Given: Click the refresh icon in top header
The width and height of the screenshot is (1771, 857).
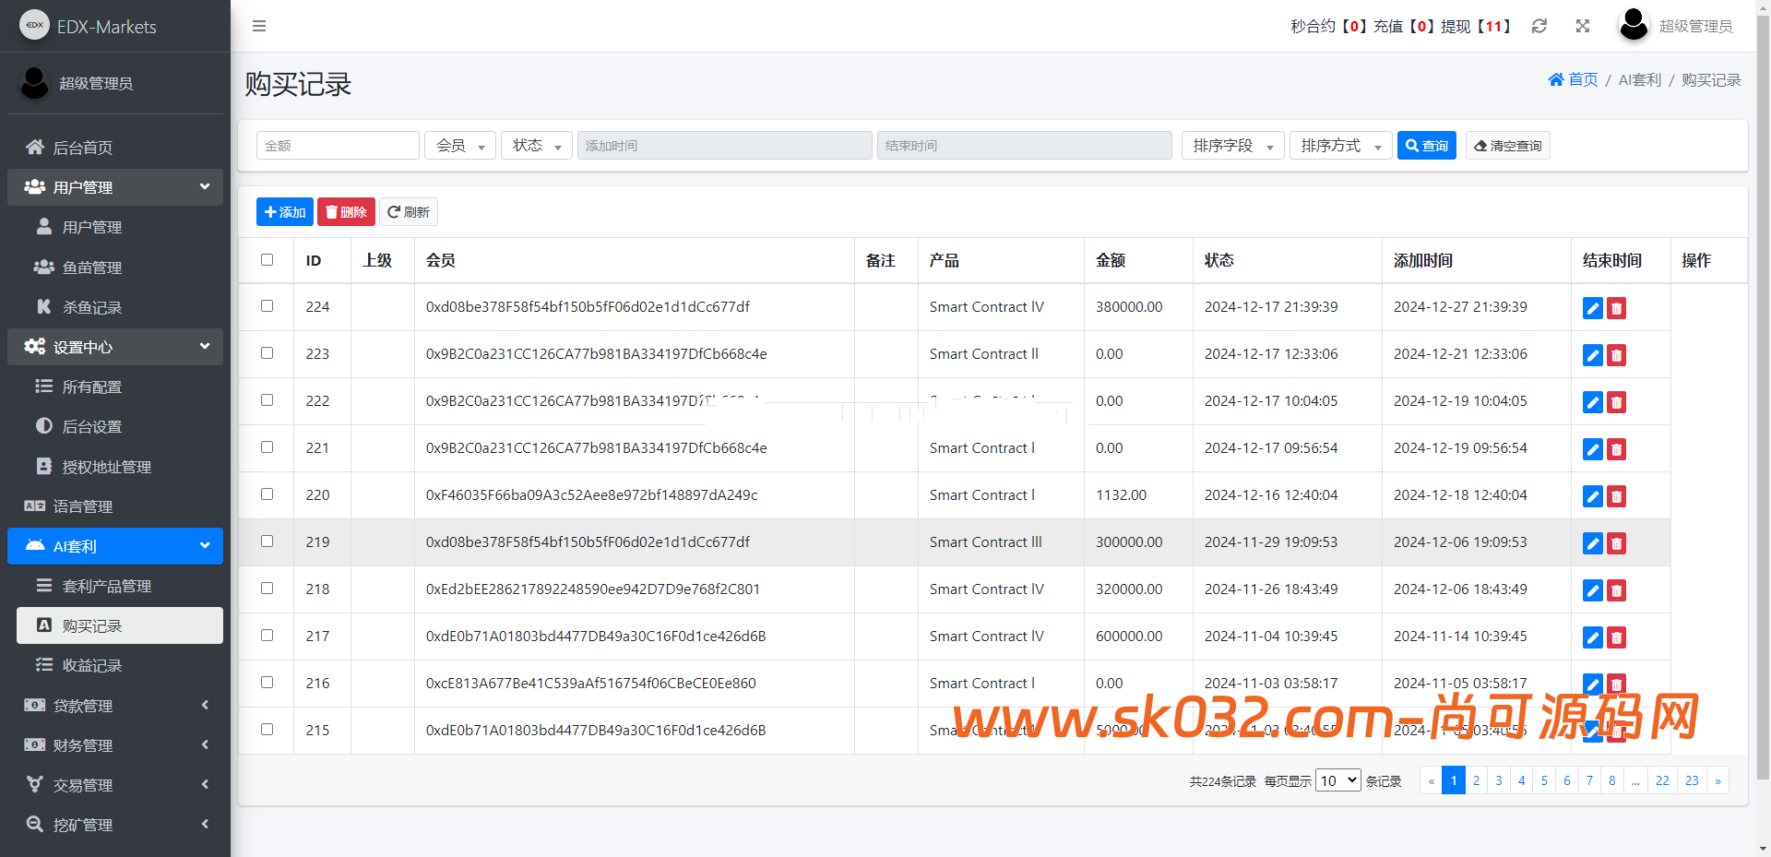Looking at the screenshot, I should (x=1539, y=26).
